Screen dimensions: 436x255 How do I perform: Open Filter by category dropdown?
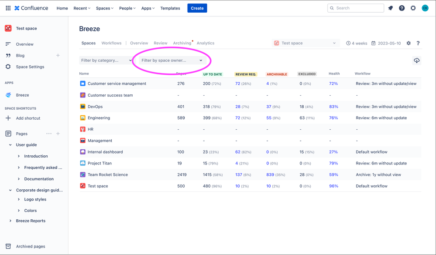click(106, 60)
